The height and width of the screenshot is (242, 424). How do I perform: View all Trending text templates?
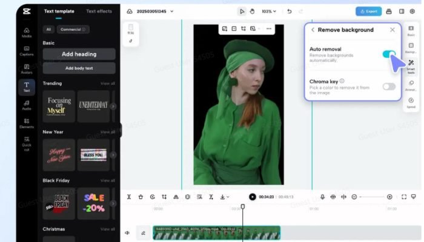coord(108,83)
